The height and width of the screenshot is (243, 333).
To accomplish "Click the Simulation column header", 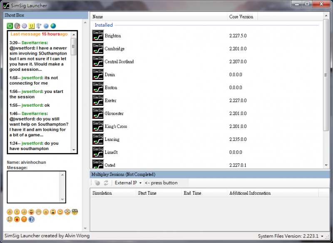I will tap(113, 193).
